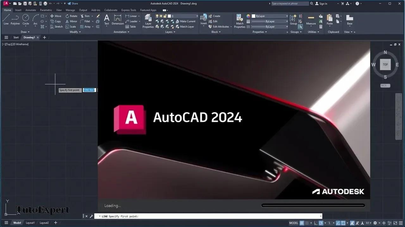Toggle MODEL space button in status bar
405x227 pixels.
click(x=294, y=223)
